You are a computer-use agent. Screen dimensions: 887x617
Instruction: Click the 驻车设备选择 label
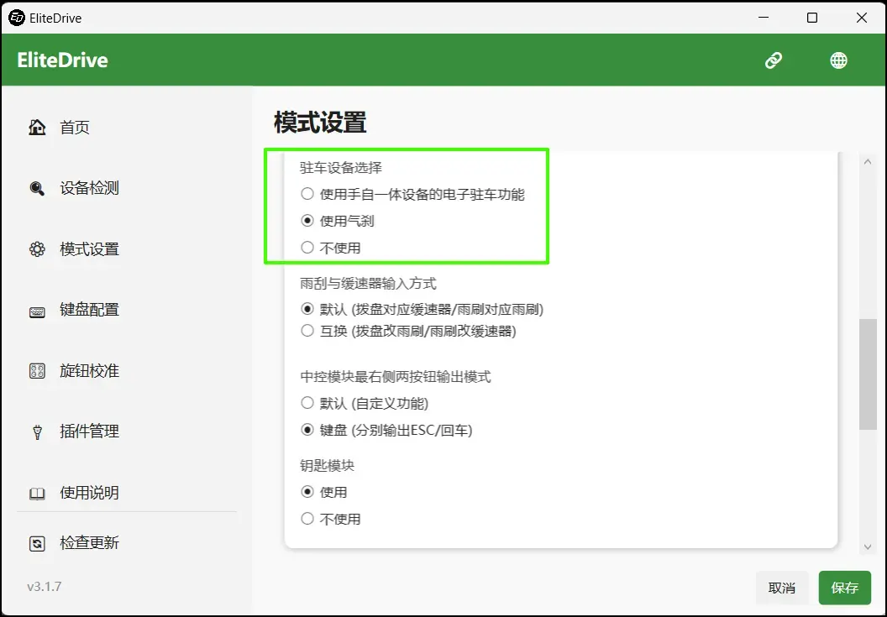(x=341, y=167)
